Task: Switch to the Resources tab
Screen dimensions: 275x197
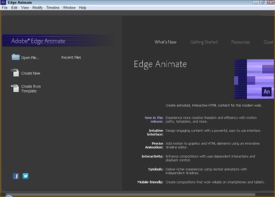Action: (240, 42)
